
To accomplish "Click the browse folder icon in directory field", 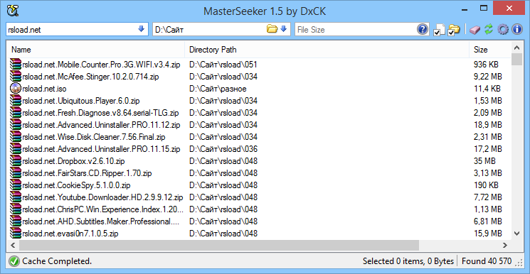I will (x=272, y=29).
